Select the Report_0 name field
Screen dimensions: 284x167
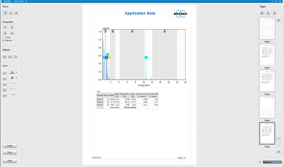[x=272, y=162]
